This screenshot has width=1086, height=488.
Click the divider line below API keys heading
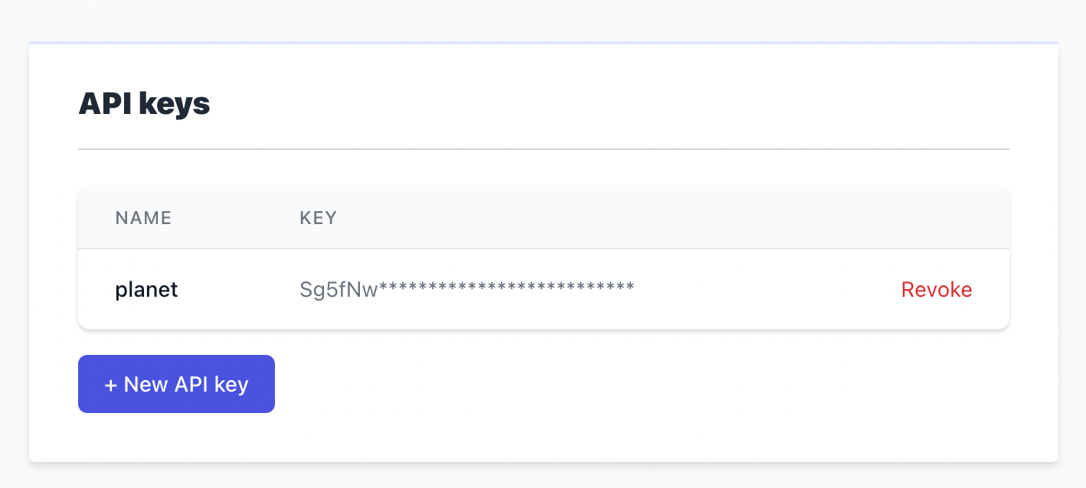544,148
